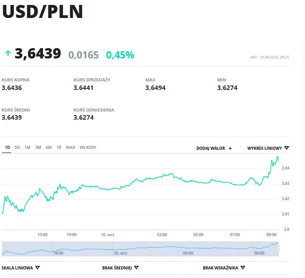Select the 1R yearly range tab

pyautogui.click(x=59, y=148)
